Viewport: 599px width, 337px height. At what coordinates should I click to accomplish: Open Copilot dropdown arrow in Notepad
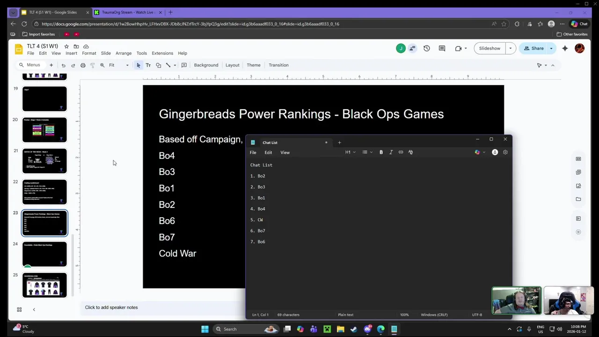[484, 152]
